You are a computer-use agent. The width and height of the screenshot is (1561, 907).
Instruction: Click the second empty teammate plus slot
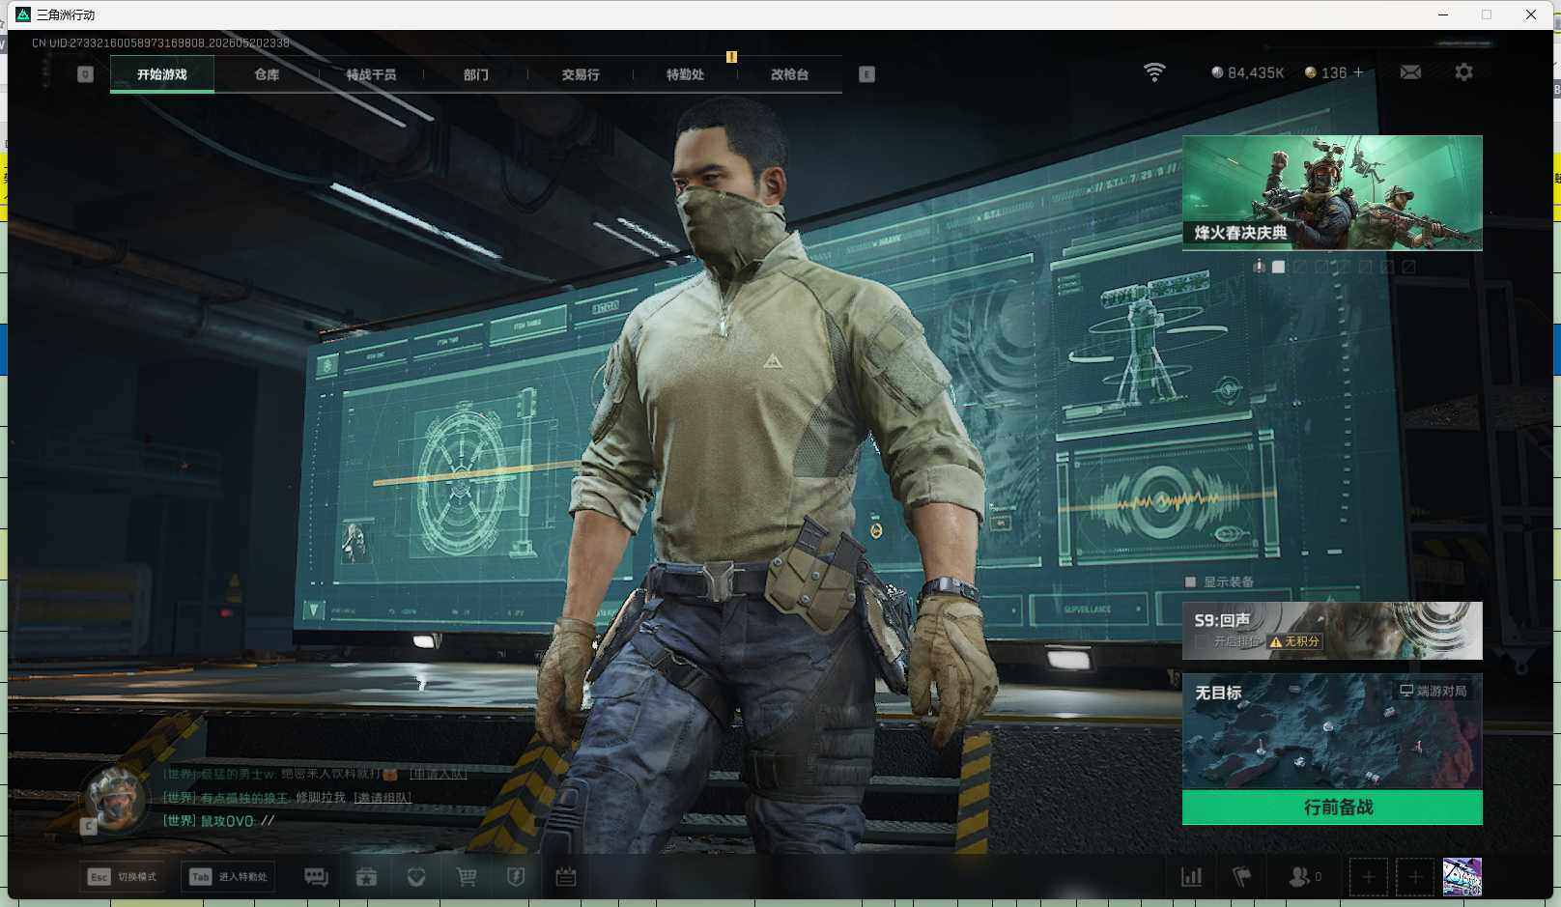click(1415, 877)
